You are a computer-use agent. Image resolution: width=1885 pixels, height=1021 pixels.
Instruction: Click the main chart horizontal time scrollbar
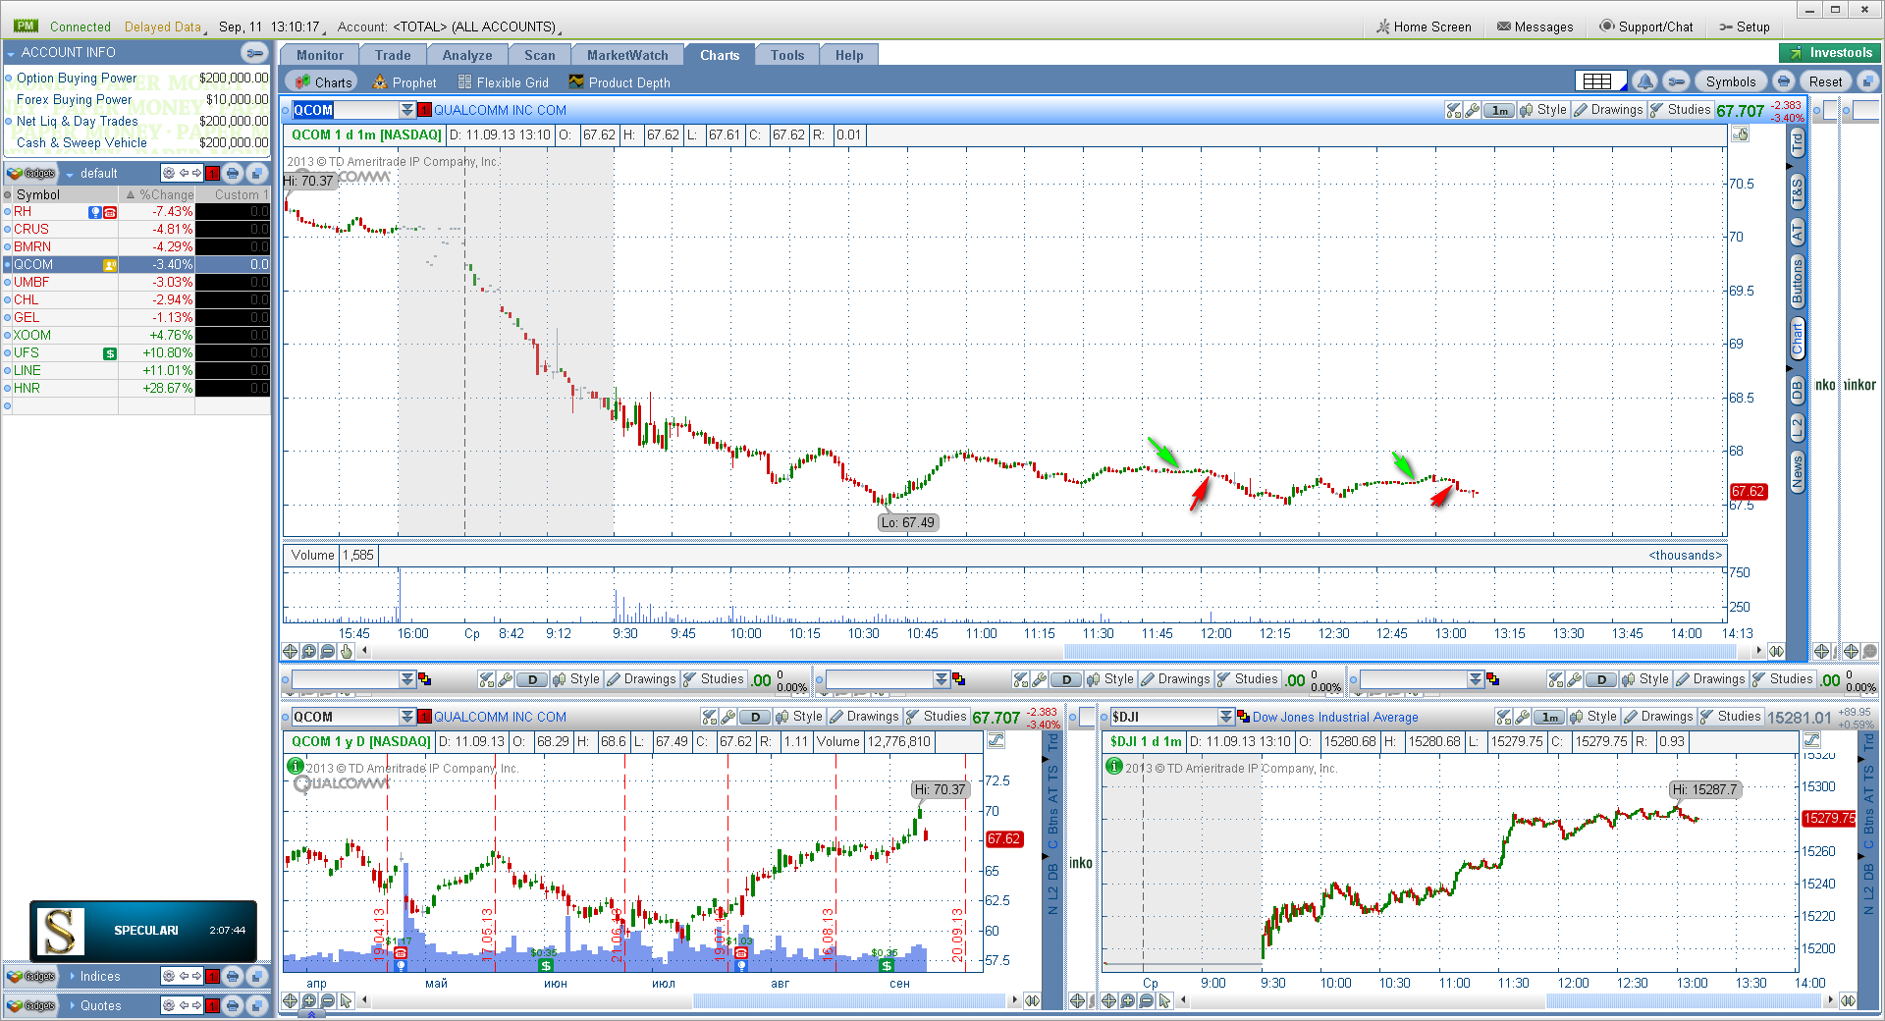coord(1065,651)
